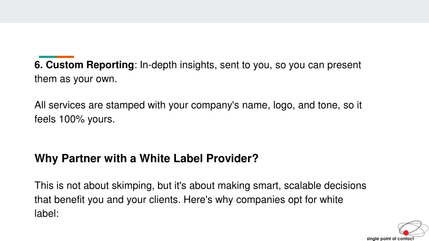Click the line 'them as your own.'
The image size is (429, 241).
pos(76,79)
